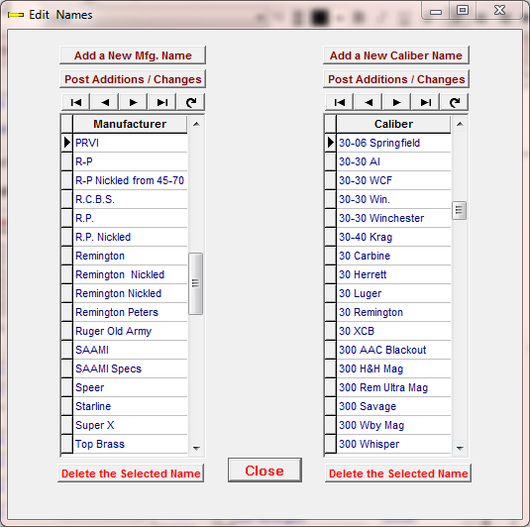Image resolution: width=530 pixels, height=527 pixels.
Task: Click Post Additions / Changes under Caliber
Action: coord(396,79)
